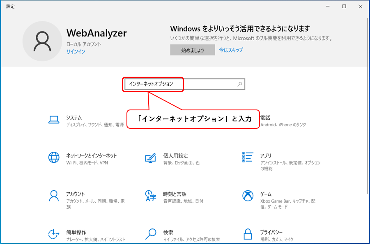Click the Apps list icon
The image size is (370, 244).
pyautogui.click(x=248, y=157)
